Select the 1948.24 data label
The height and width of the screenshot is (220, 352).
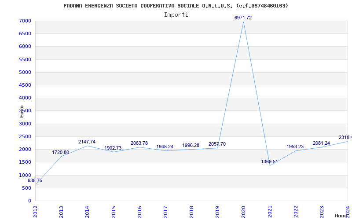click(x=165, y=147)
